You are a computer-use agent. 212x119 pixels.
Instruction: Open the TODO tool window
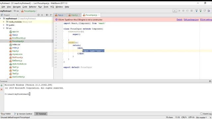[x=6, y=114]
